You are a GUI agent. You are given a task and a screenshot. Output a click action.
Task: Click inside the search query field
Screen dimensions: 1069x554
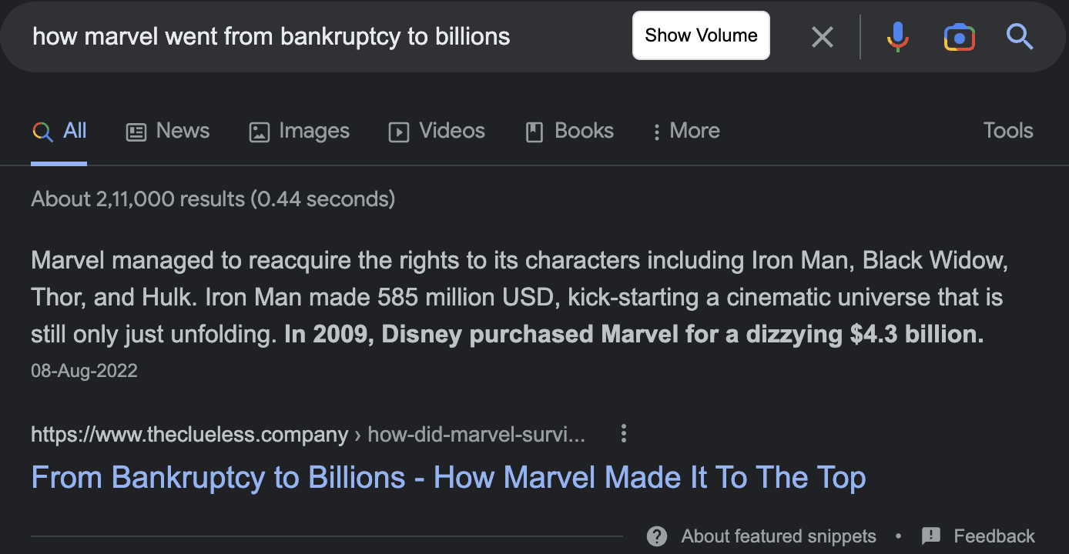pyautogui.click(x=308, y=36)
